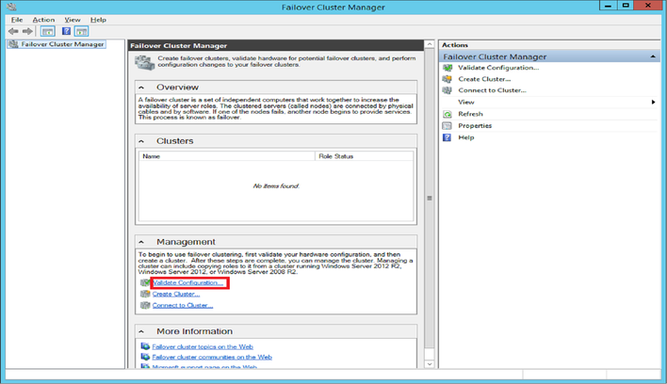Minimize the Failover Cluster Manager window
This screenshot has height=384, width=667.
608,6
